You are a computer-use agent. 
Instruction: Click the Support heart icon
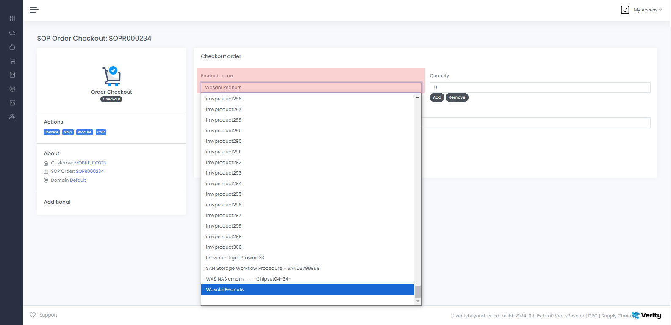33,315
